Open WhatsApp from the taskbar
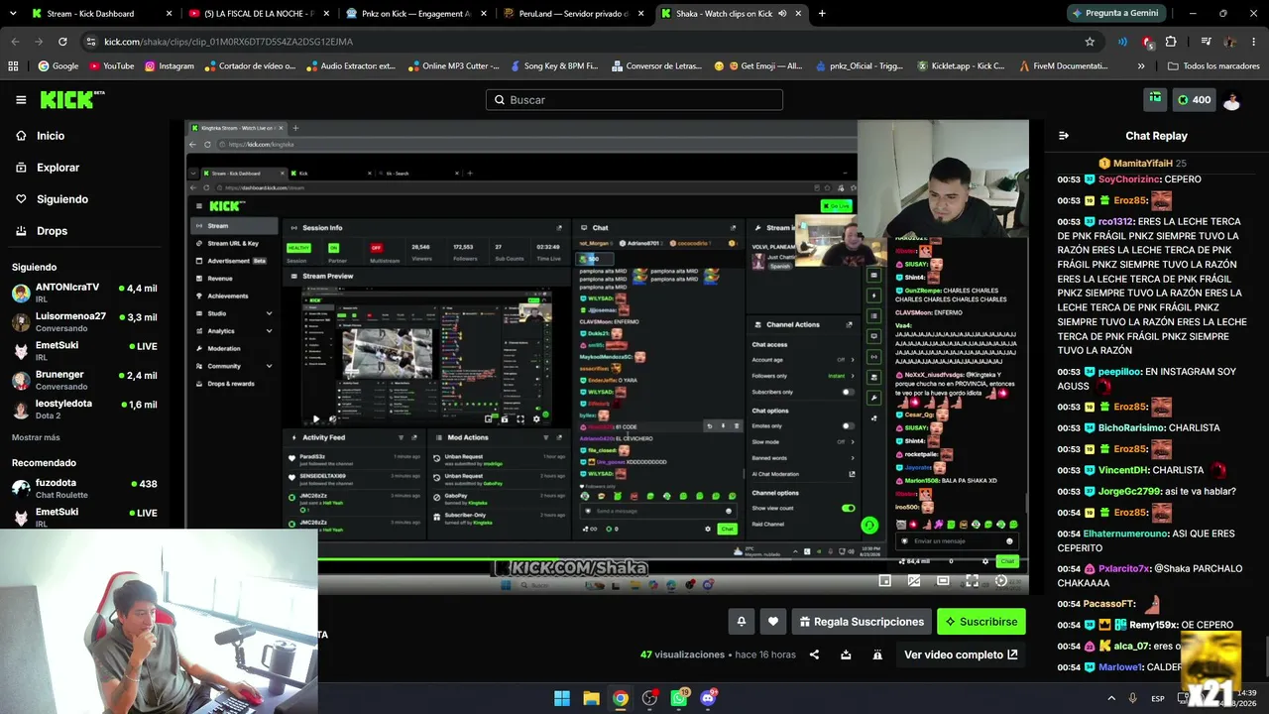 coord(679,698)
